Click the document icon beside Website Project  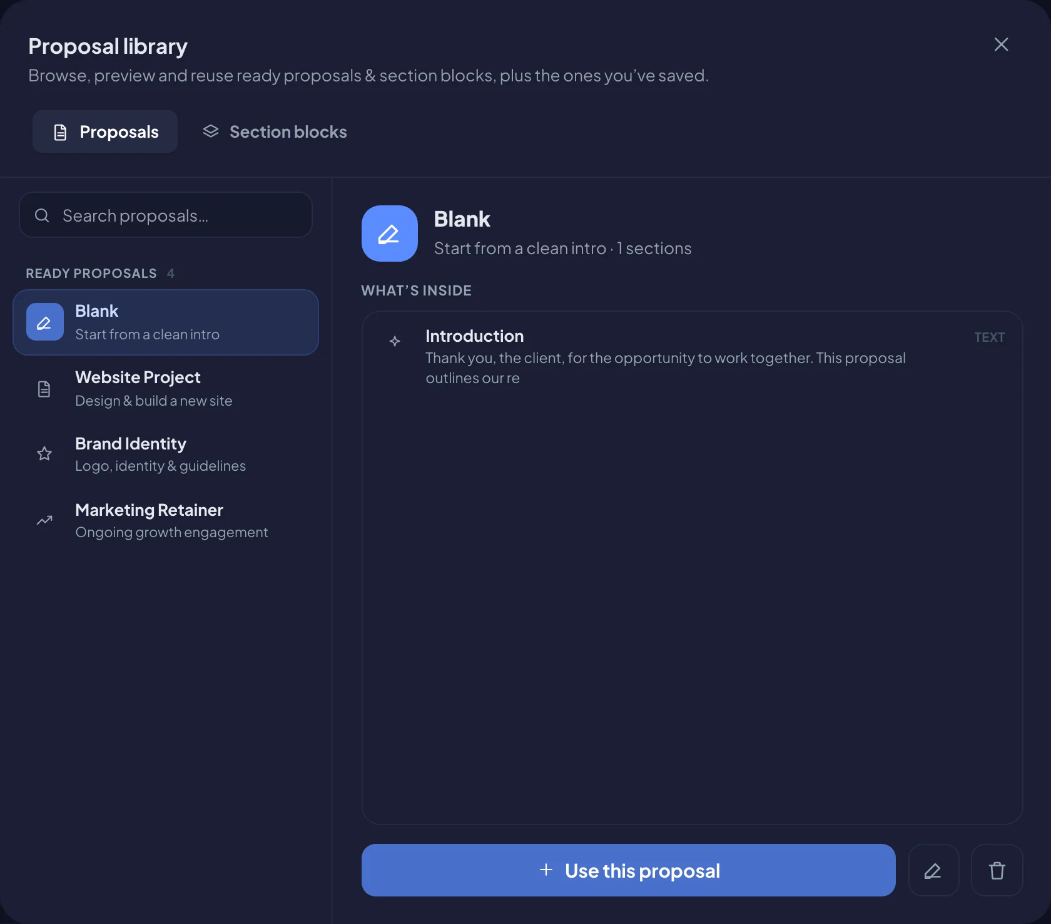coord(44,389)
